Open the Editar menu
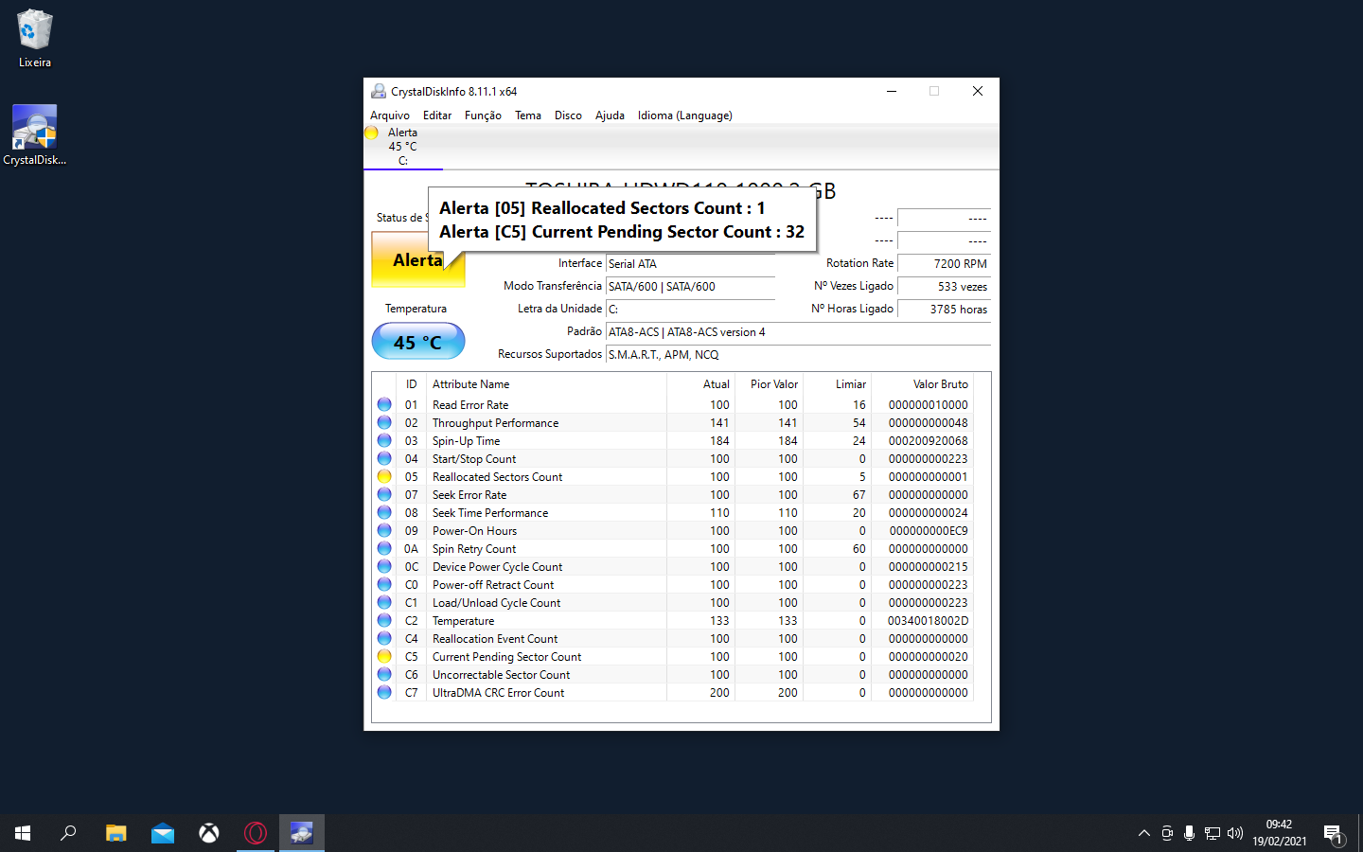This screenshot has width=1363, height=852. (x=437, y=115)
